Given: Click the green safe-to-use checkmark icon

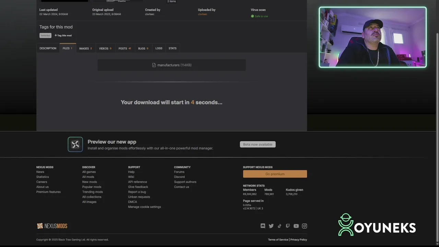Looking at the screenshot, I should pos(252,16).
